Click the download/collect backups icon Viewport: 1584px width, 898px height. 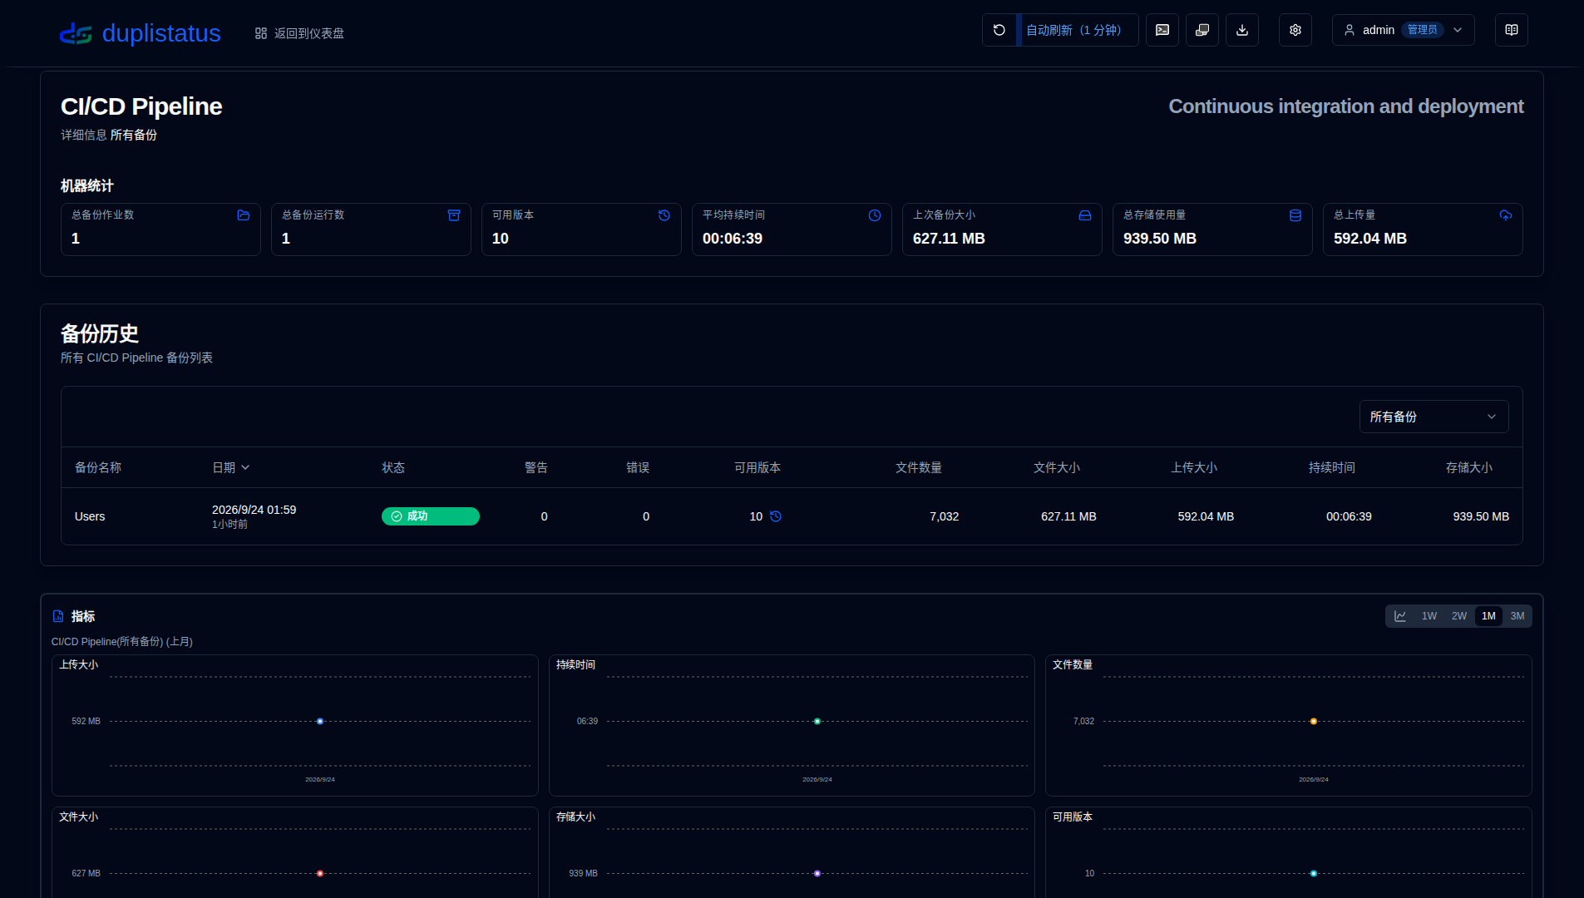[x=1242, y=30]
